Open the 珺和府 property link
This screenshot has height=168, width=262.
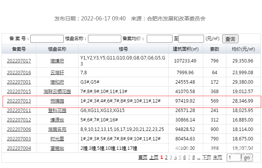(57, 82)
